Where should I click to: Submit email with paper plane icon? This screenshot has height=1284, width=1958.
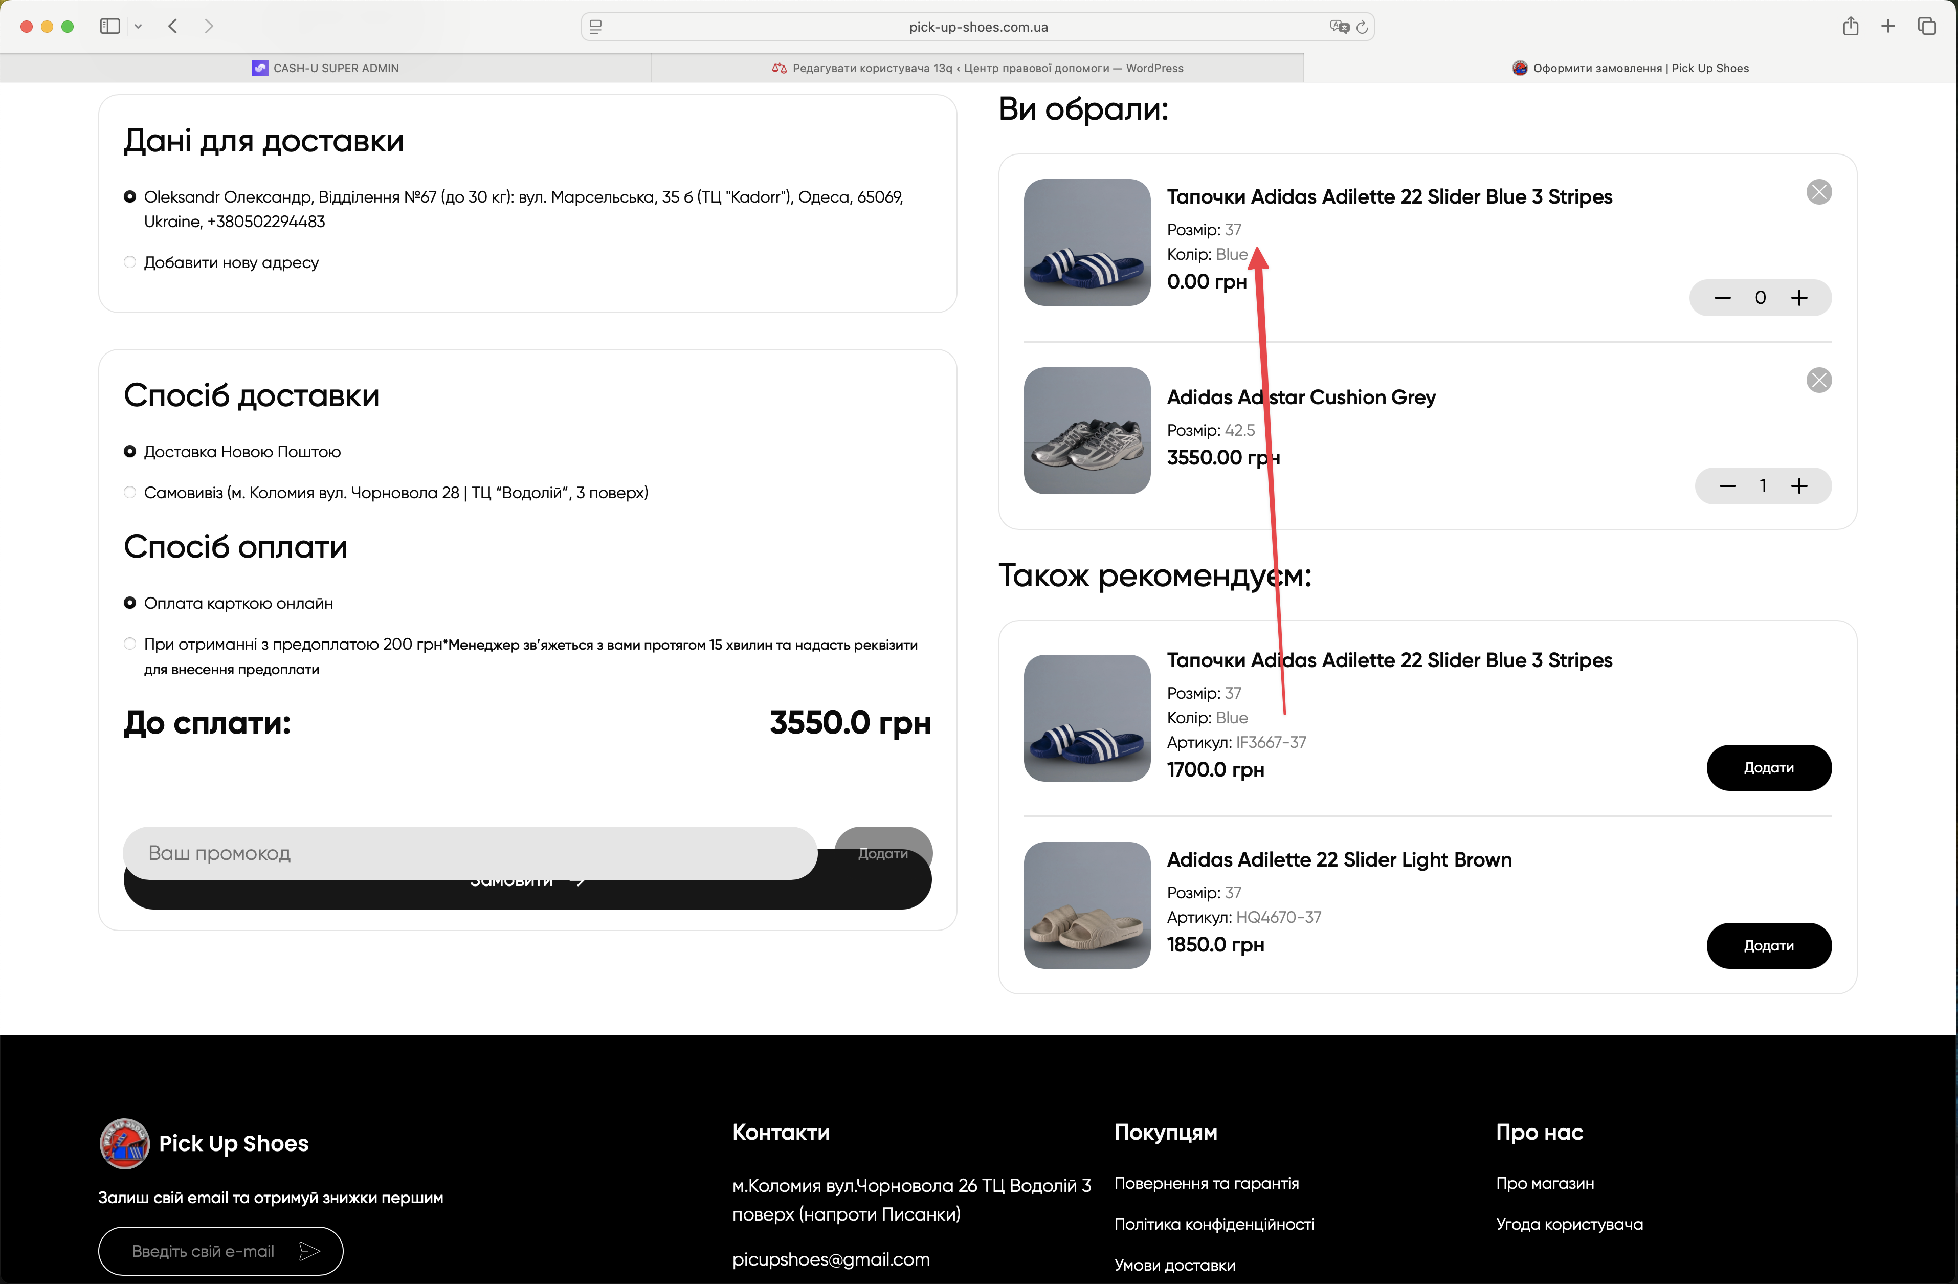point(309,1251)
